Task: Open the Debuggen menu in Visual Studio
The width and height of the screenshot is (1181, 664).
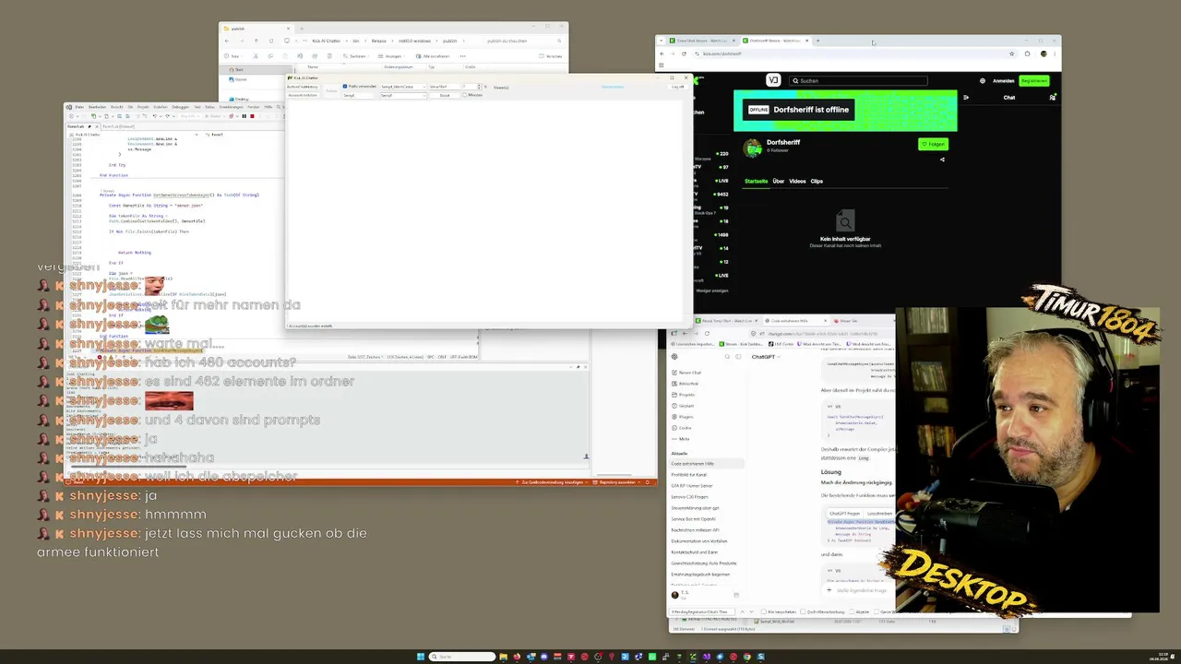Action: [x=180, y=107]
